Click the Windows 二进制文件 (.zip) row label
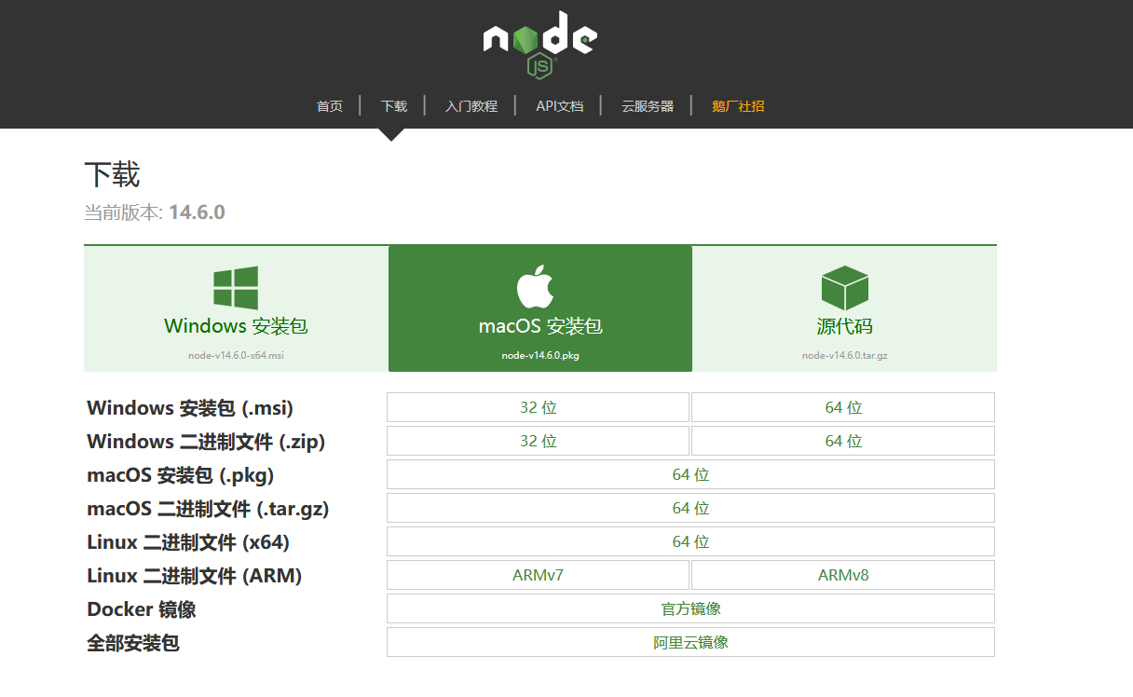 coord(206,442)
